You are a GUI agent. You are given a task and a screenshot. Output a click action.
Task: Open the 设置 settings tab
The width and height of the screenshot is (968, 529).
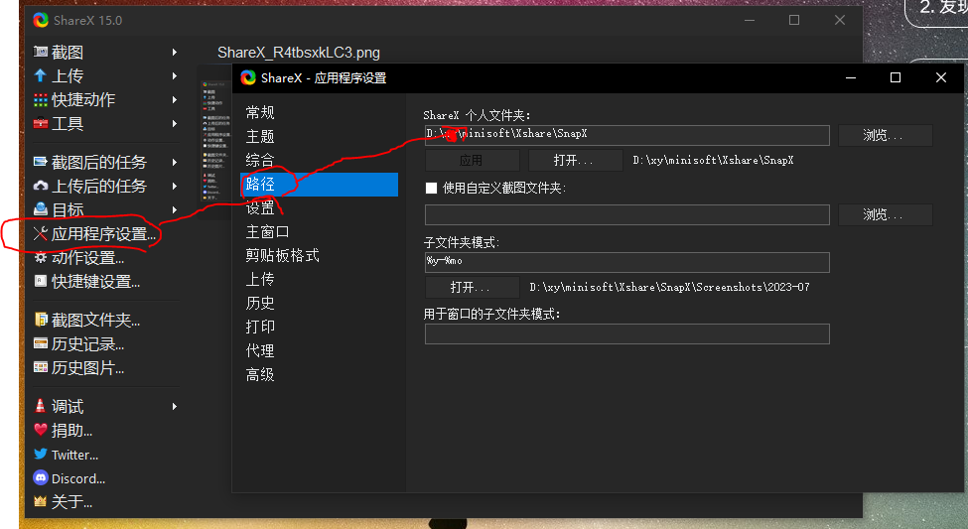point(319,208)
